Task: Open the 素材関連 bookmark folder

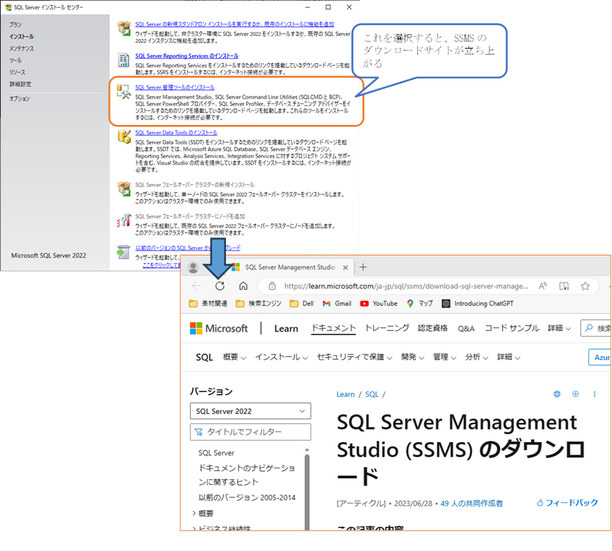Action: pos(208,303)
